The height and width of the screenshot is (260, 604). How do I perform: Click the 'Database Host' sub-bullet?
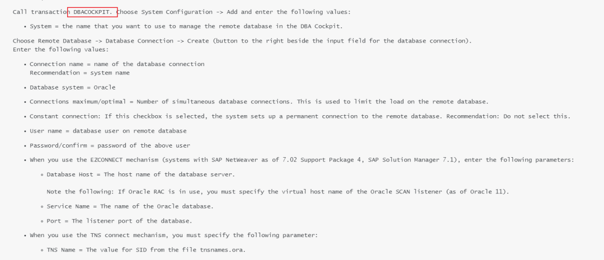tap(140, 174)
